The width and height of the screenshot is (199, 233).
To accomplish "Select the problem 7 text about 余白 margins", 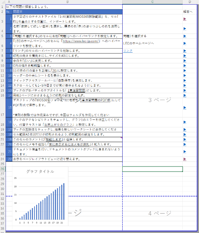I will point(67,61).
